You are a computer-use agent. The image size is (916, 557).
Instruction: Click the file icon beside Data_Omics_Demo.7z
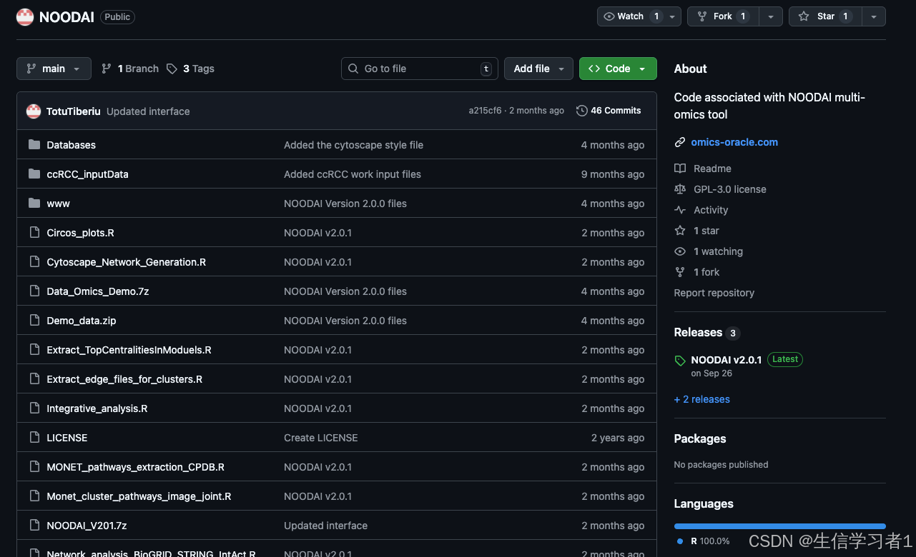click(x=34, y=291)
